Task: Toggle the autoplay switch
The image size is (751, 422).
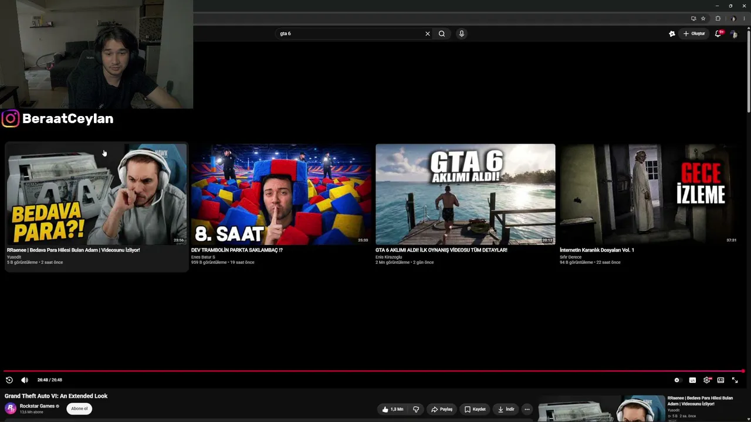Action: [x=677, y=380]
